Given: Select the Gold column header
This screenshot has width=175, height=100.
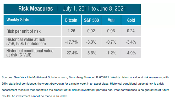Looking at the screenshot, I should [131, 20].
